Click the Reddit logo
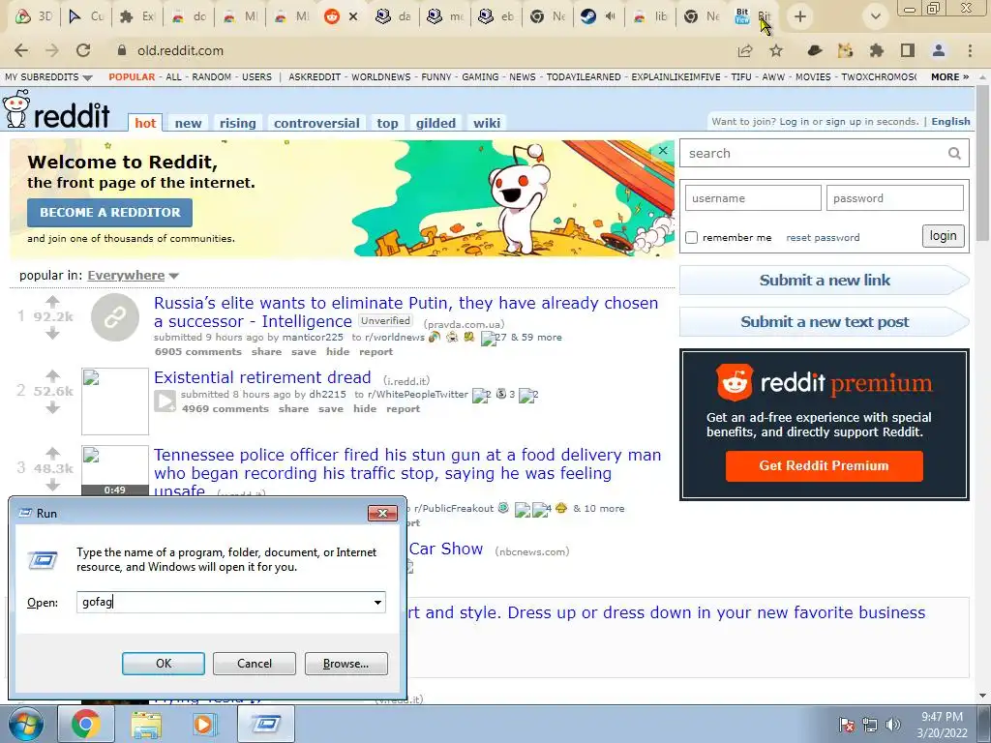 click(x=57, y=110)
